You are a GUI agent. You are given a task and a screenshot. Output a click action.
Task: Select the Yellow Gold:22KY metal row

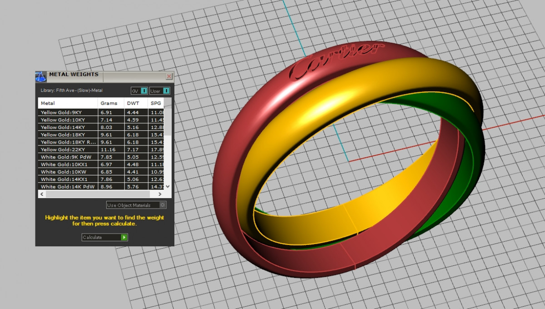tap(68, 150)
